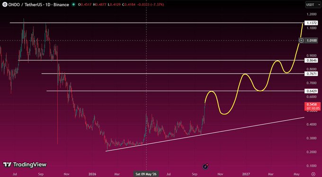The width and height of the screenshot is (322, 177).
Task: Click the TradingView logo
Action: (x=25, y=165)
